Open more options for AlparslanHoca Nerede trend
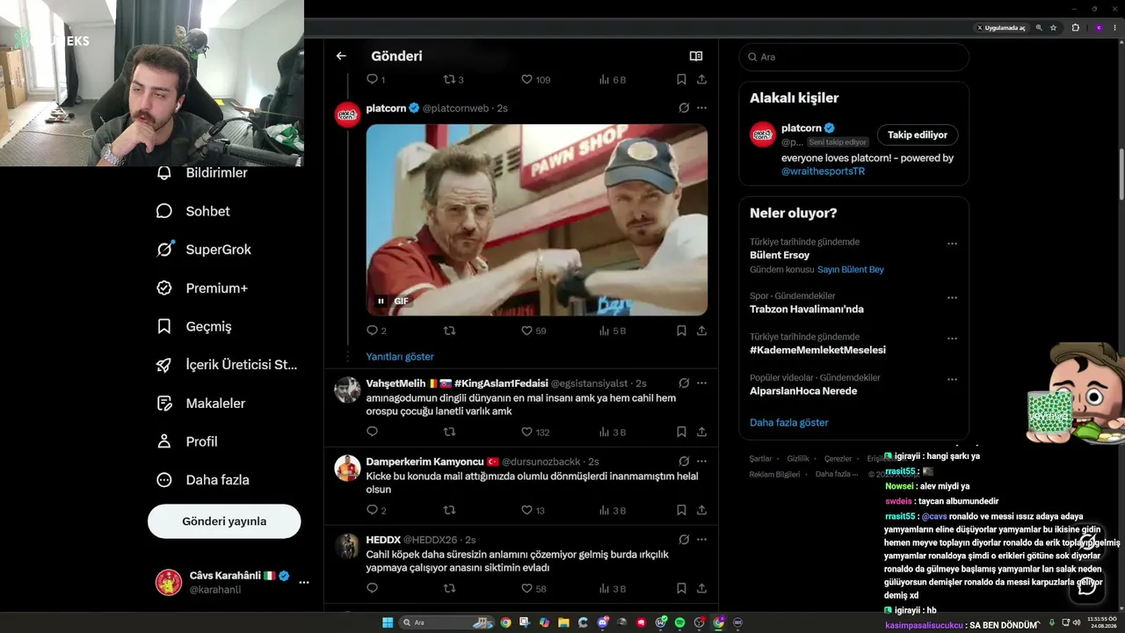This screenshot has height=633, width=1125. (x=952, y=380)
